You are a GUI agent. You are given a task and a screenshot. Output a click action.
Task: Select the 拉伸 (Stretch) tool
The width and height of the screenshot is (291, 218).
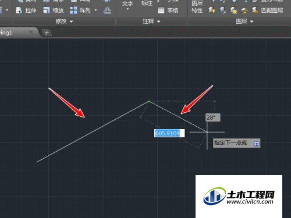[26, 10]
